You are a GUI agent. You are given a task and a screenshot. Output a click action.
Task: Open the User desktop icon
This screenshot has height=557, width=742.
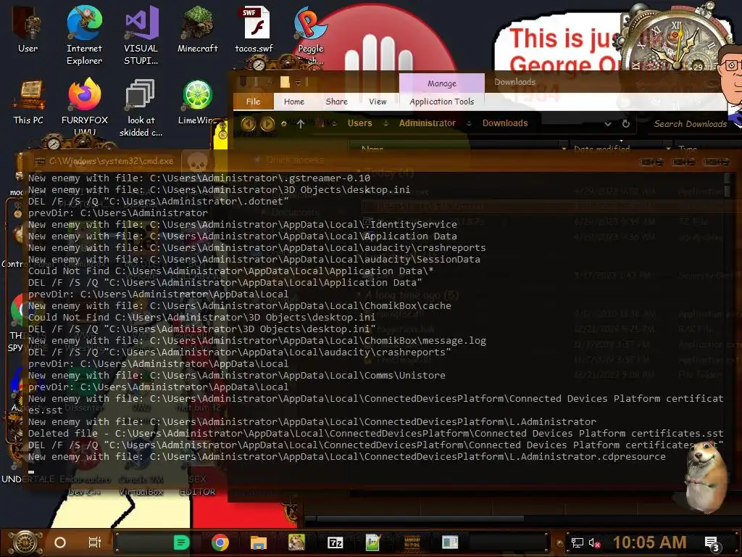point(28,29)
